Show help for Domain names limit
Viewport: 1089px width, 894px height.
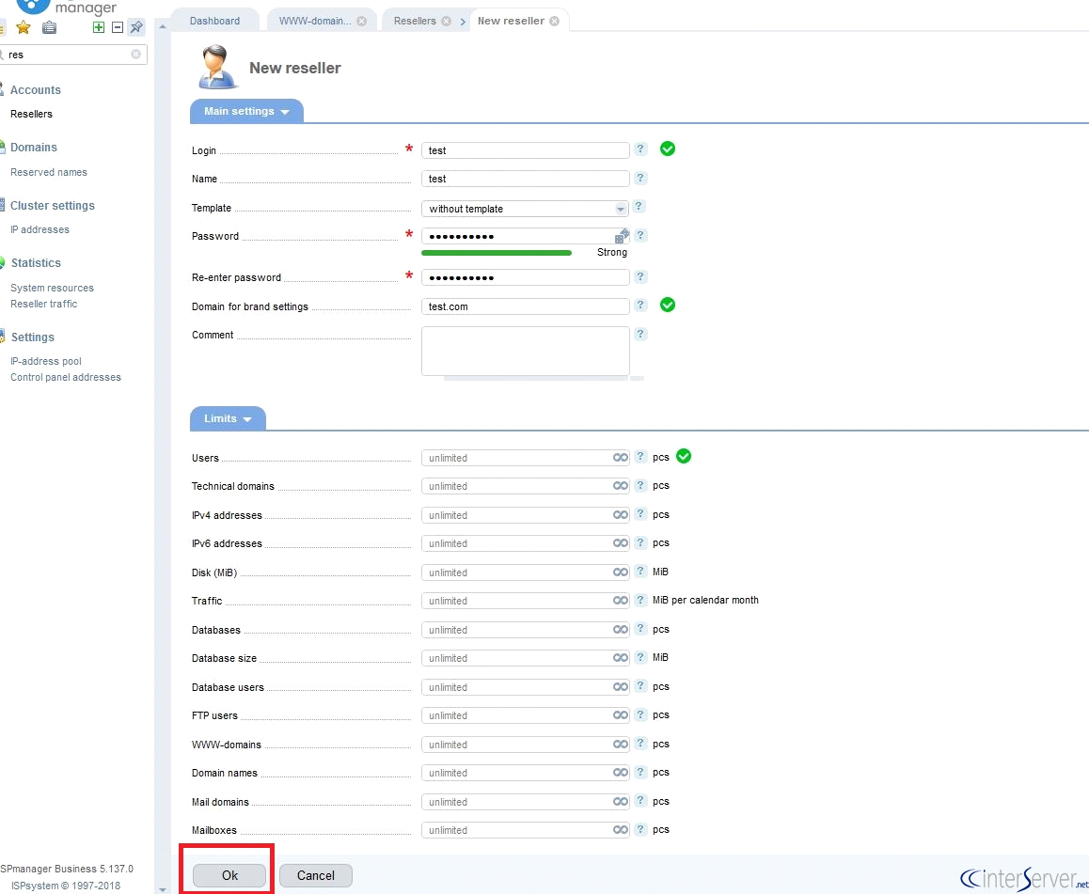coord(640,772)
